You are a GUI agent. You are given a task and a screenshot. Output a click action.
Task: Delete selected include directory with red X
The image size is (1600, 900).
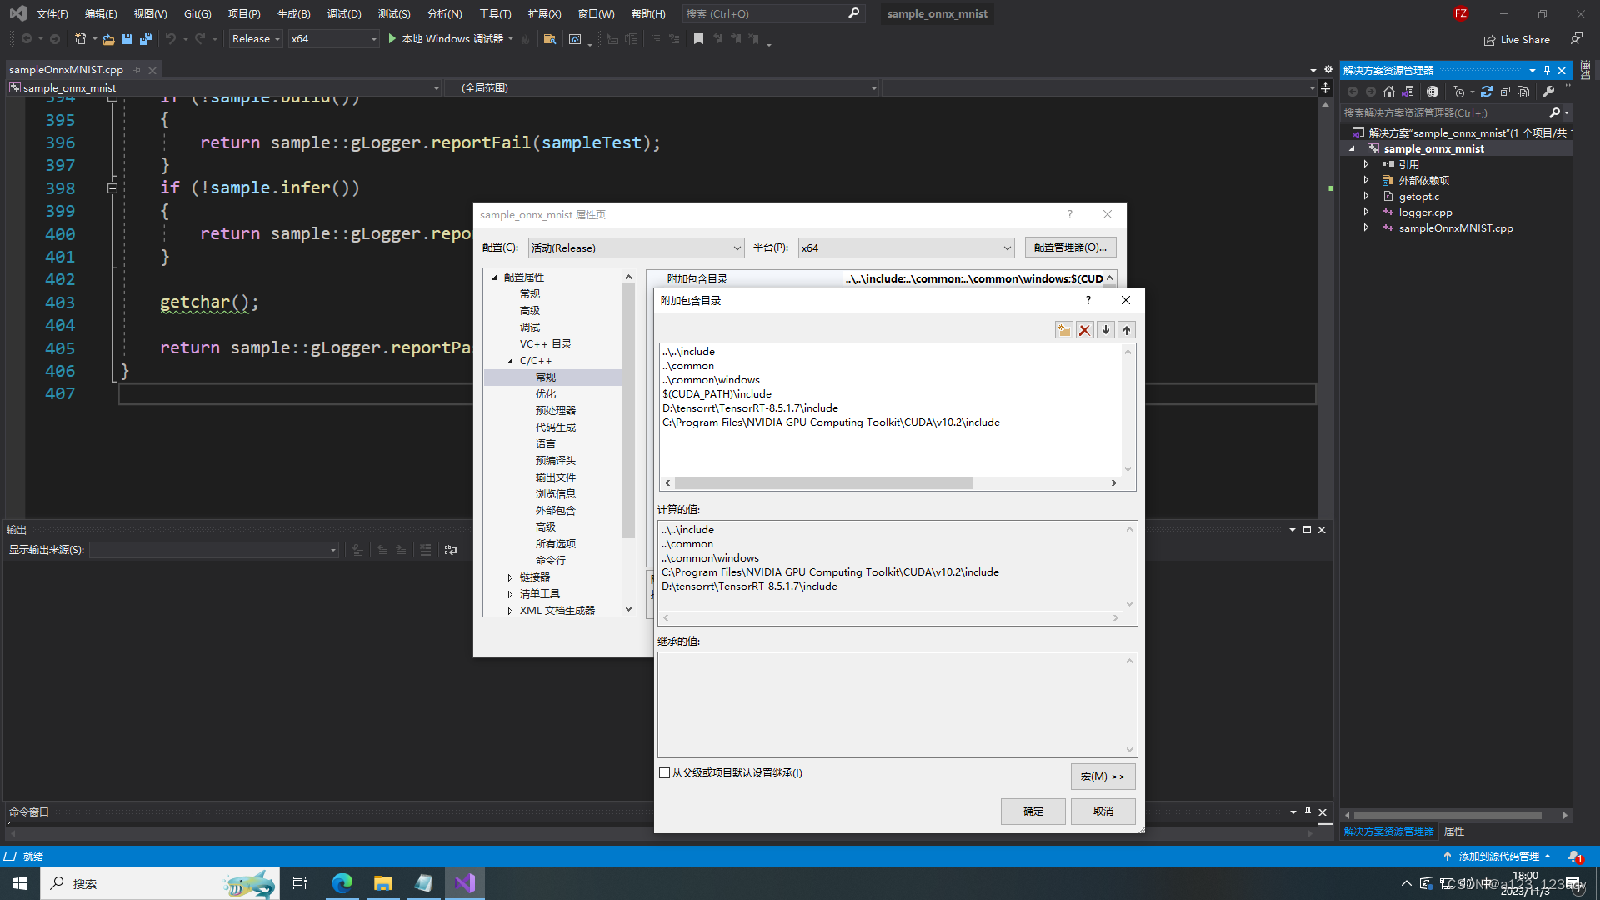1084,329
